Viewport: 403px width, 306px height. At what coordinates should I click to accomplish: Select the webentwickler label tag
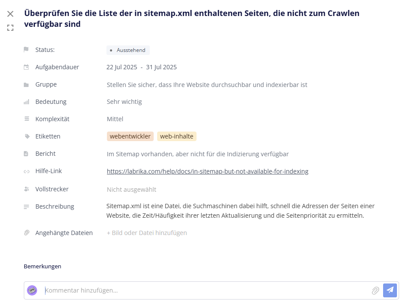(x=130, y=136)
